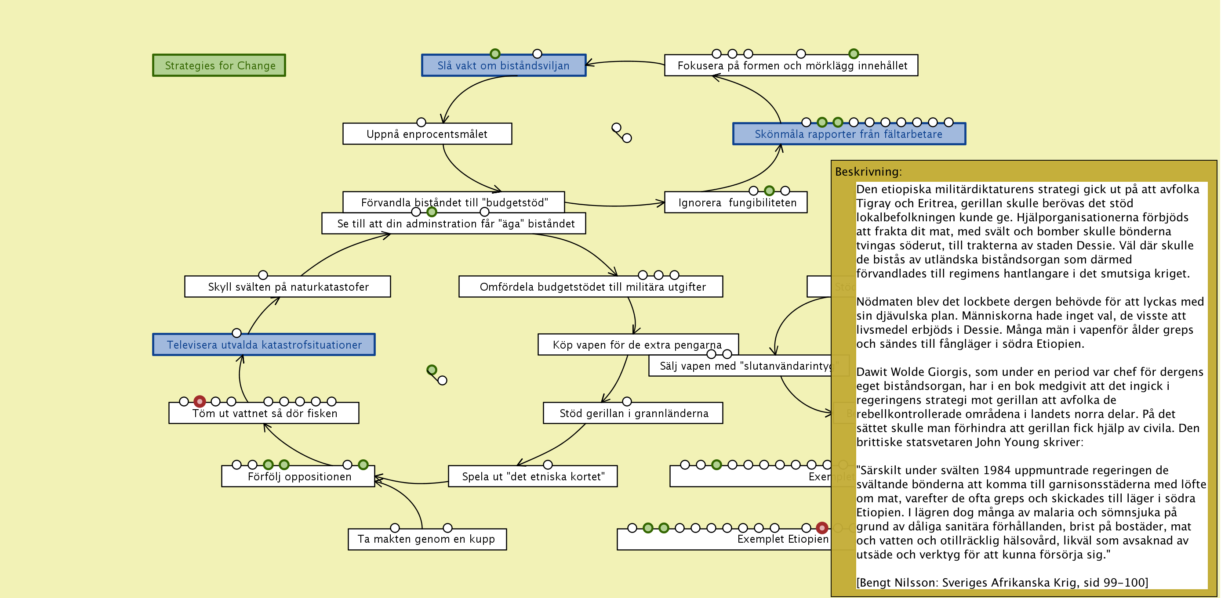Click the "Beskrivning:" label in the description panel
Image resolution: width=1221 pixels, height=598 pixels.
[x=869, y=171]
